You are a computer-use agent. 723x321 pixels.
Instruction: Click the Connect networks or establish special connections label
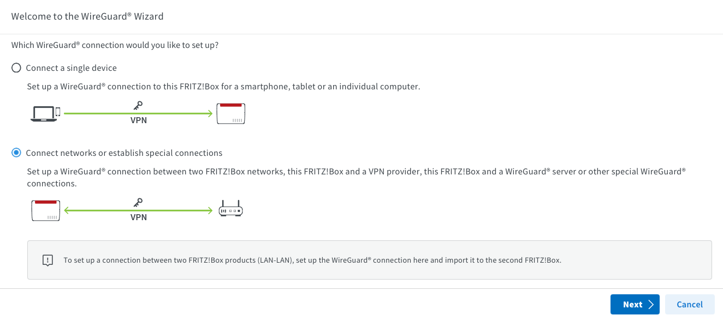coord(124,153)
